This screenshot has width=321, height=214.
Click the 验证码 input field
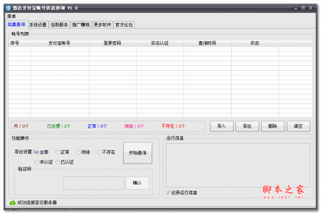click(94, 183)
